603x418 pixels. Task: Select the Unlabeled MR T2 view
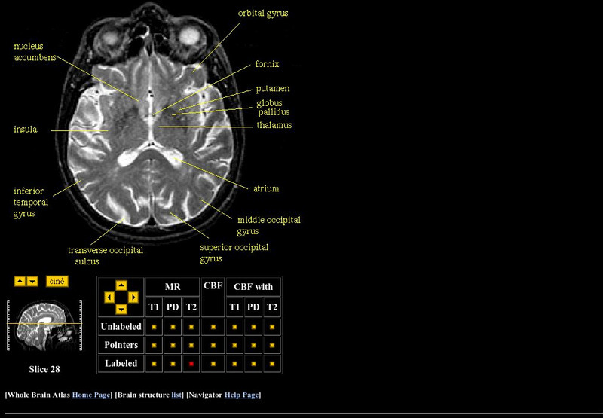tap(191, 327)
